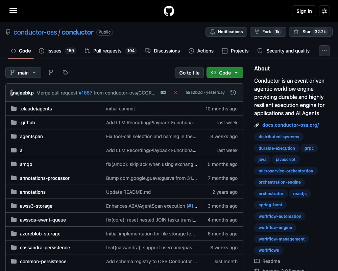338x271 pixels.
Task: Open the hamburger navigation menu
Action: pos(13,11)
